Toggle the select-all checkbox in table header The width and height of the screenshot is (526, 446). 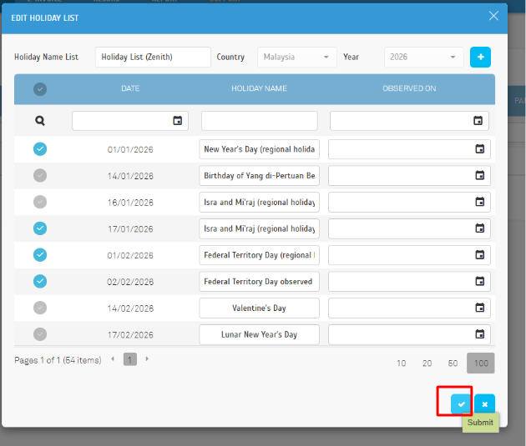(40, 89)
